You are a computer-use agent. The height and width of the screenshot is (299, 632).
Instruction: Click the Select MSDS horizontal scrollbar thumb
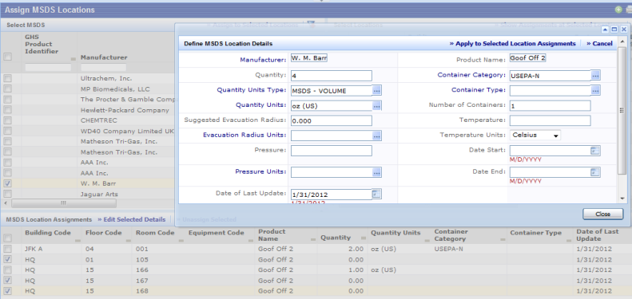[x=64, y=203]
